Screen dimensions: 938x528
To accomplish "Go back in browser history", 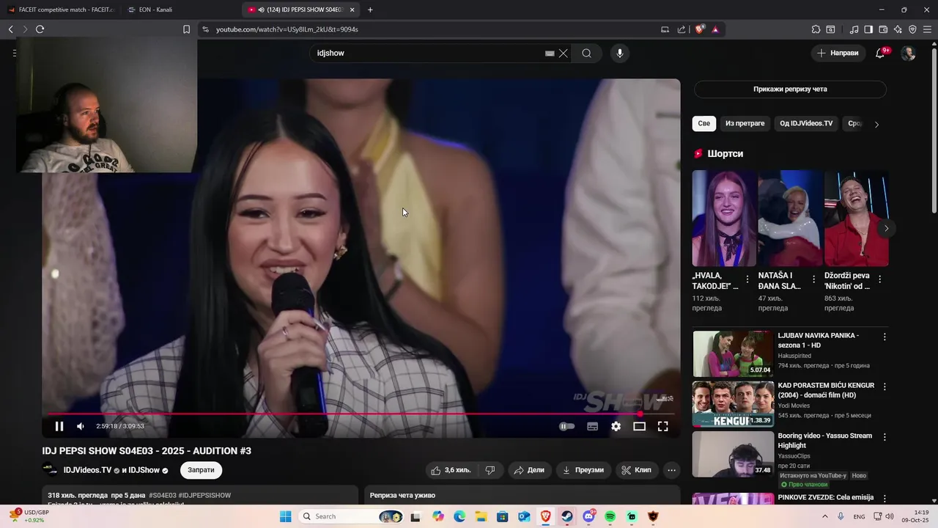I will click(x=11, y=29).
